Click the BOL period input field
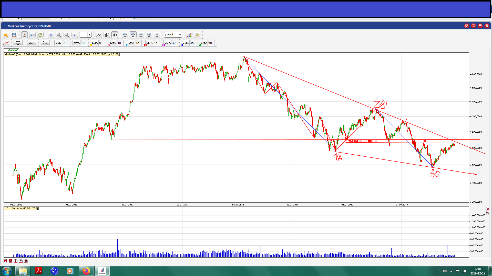 click(65, 43)
